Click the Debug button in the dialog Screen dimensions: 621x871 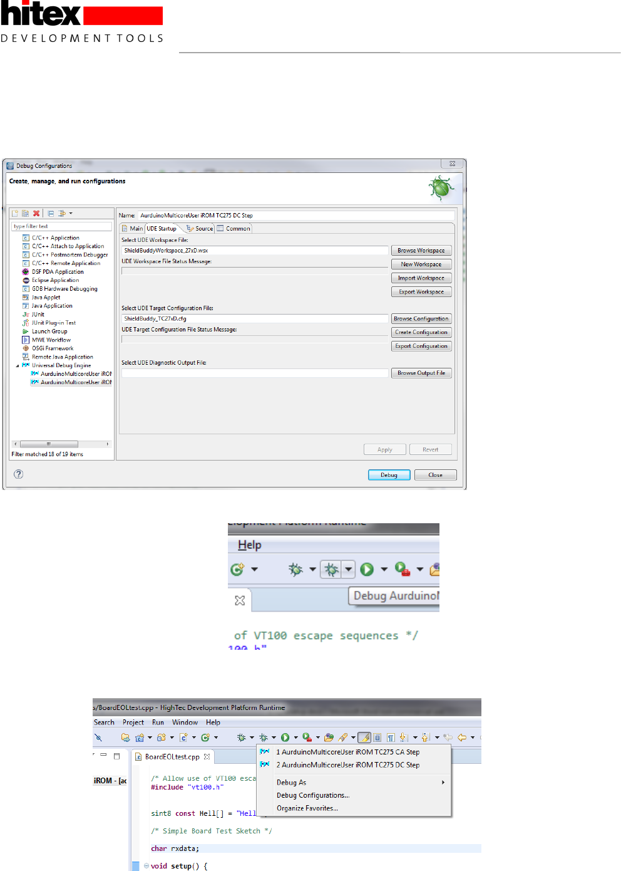click(389, 475)
